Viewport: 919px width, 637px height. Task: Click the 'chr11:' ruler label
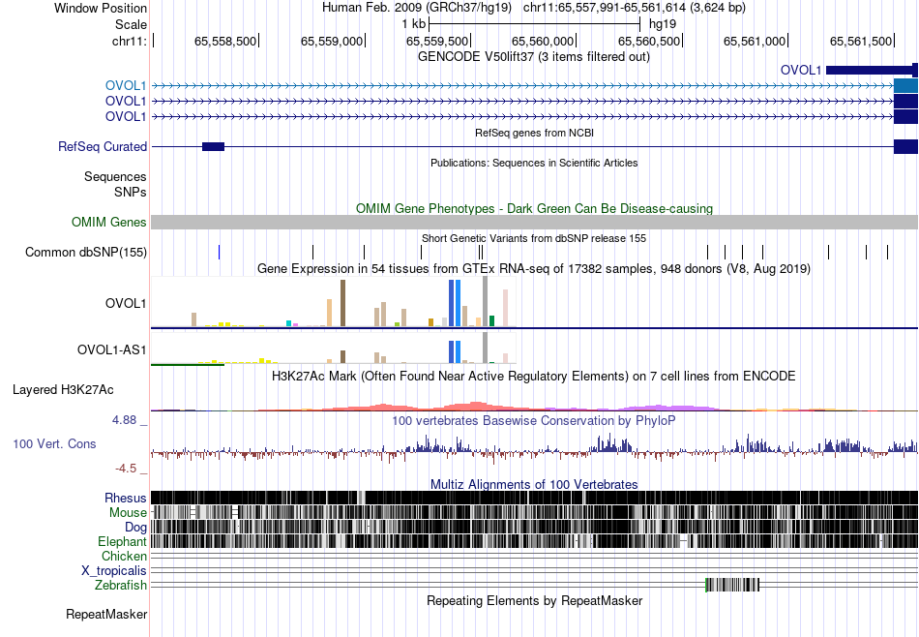[x=129, y=41]
